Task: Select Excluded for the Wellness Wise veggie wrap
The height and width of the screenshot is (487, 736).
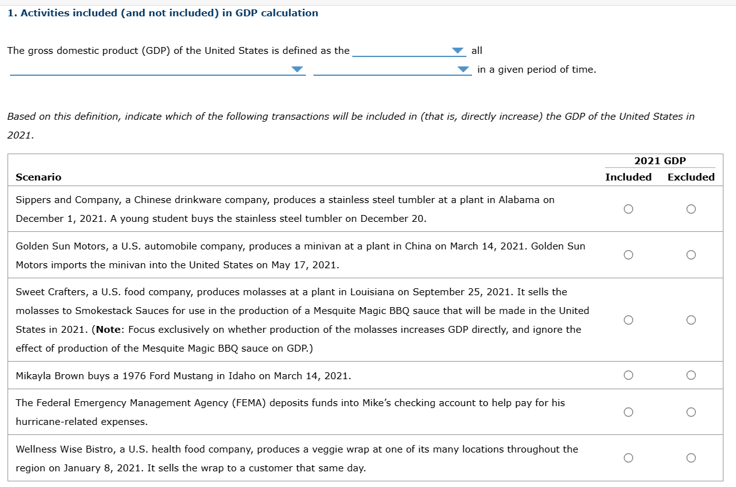Action: (x=691, y=458)
